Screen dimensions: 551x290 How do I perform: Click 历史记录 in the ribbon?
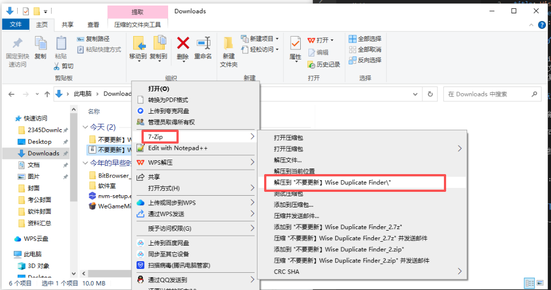[323, 65]
